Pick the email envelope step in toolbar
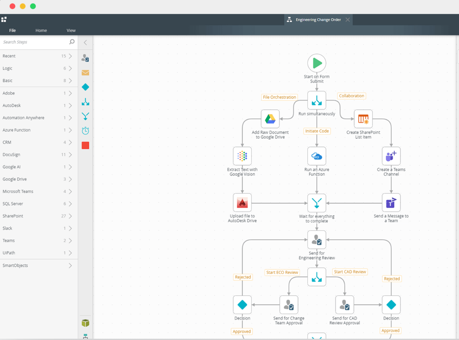Image resolution: width=459 pixels, height=340 pixels. click(85, 73)
